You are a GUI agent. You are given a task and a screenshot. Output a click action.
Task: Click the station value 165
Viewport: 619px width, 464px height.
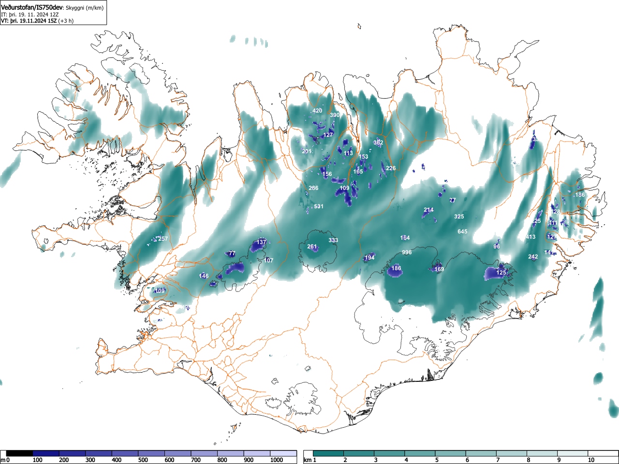coord(358,172)
